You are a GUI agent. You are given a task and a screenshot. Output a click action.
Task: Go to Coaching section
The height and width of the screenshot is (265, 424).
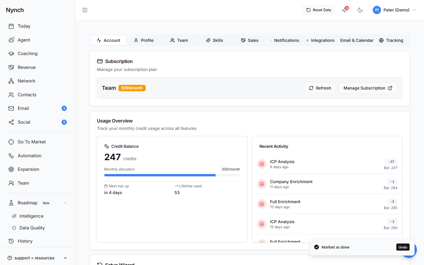[37, 54]
